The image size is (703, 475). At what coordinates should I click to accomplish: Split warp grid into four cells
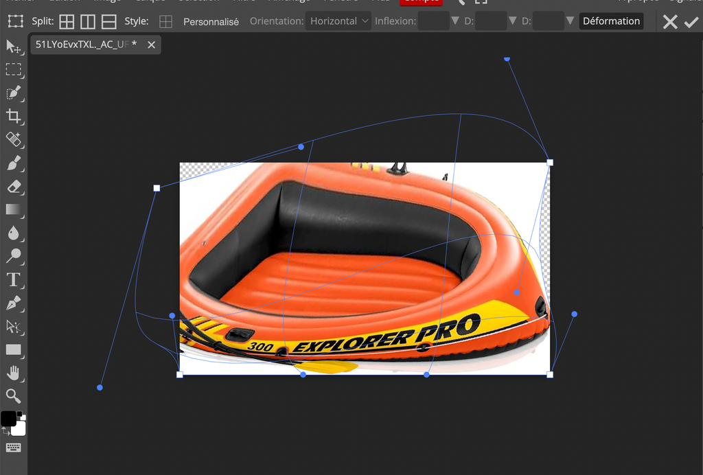click(x=67, y=21)
